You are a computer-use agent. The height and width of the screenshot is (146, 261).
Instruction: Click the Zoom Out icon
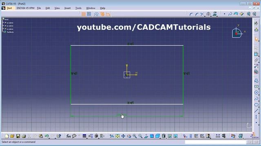click(x=140, y=136)
